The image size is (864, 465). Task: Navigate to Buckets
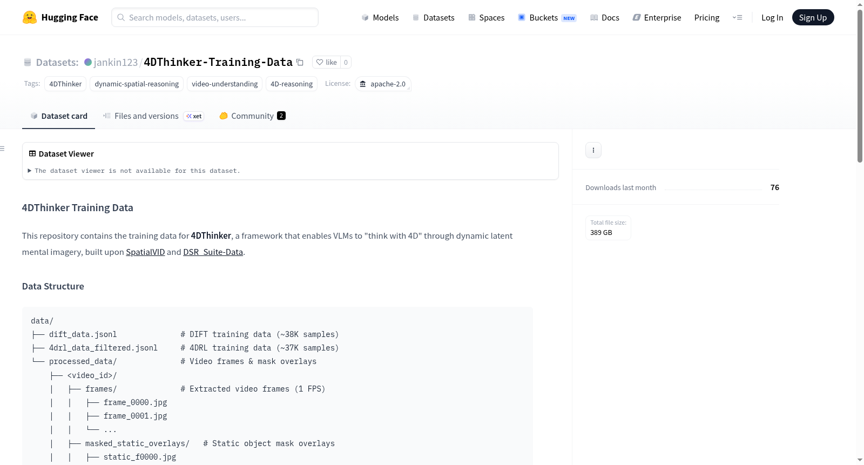(547, 18)
